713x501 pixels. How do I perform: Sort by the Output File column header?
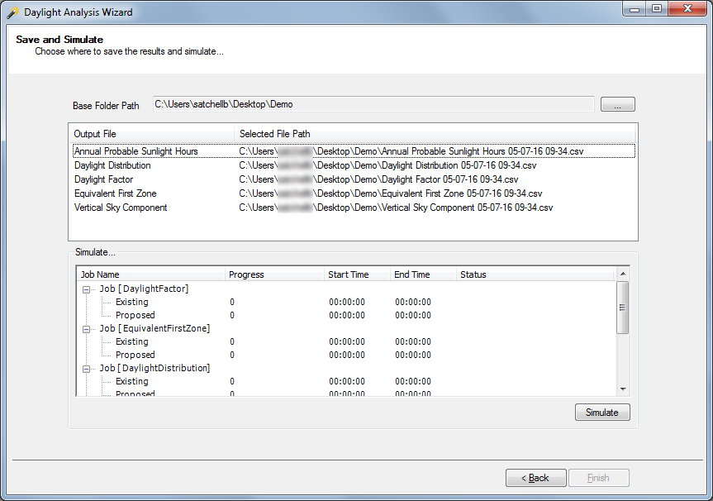coord(151,134)
